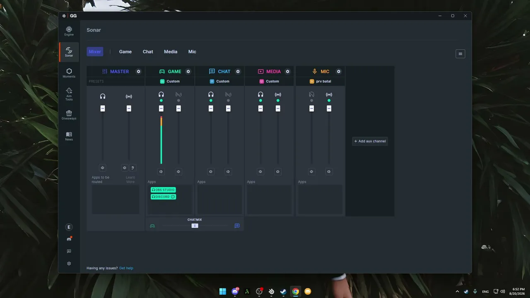
Task: Expand the system tray hidden icons chevron
Action: (457, 291)
